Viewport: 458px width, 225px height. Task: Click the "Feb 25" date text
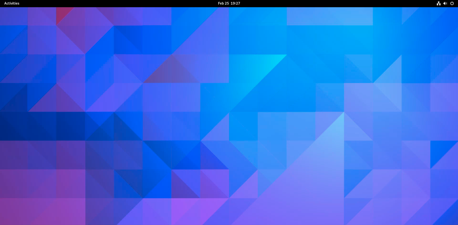pos(223,3)
